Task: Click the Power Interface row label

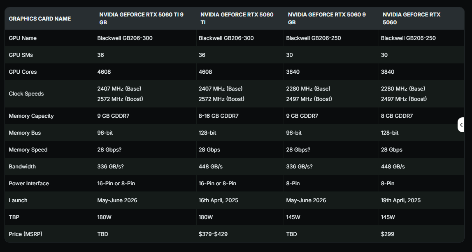Action: (x=29, y=183)
